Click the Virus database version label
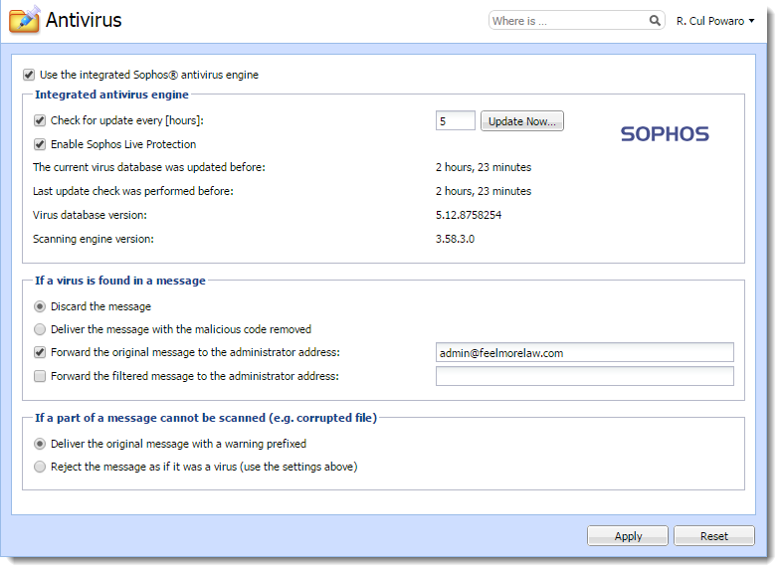782x572 pixels. point(90,216)
